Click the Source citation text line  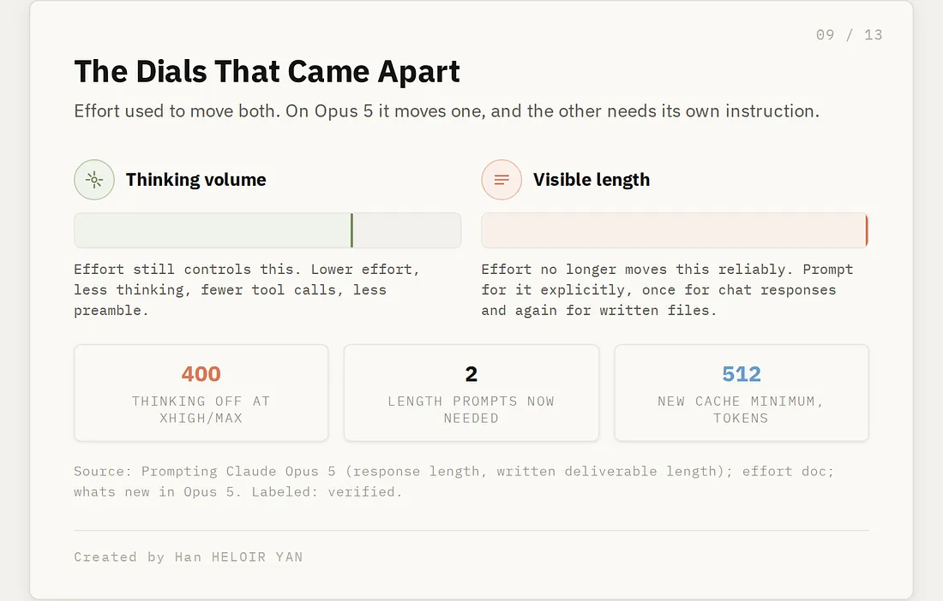coord(454,481)
